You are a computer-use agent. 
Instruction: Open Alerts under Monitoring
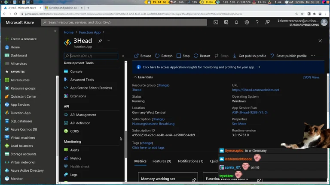pos(74,150)
